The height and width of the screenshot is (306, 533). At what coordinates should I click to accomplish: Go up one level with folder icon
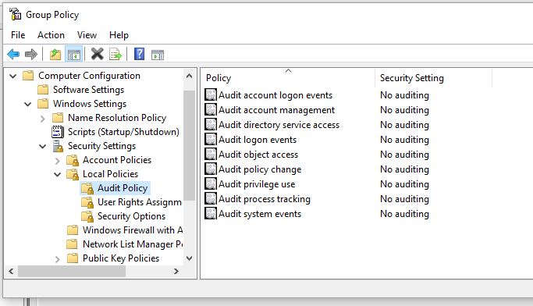(55, 54)
